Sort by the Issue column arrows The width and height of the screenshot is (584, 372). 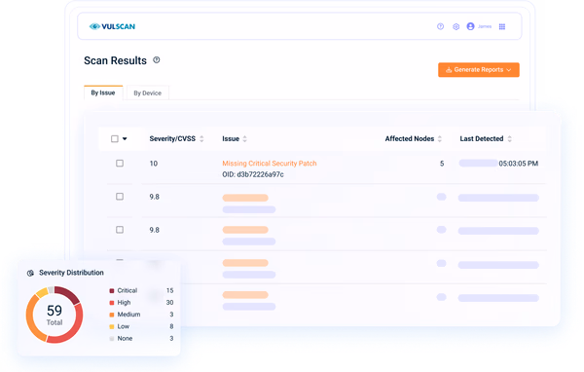(244, 139)
